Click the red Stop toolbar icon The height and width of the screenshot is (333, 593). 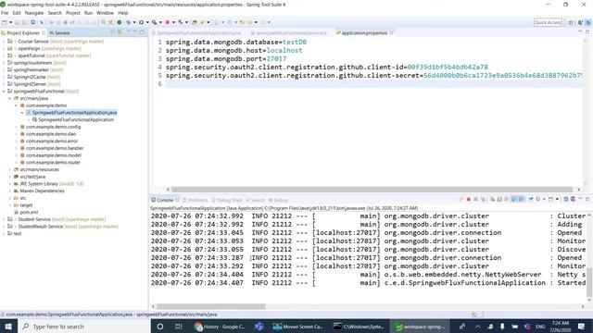(168, 22)
